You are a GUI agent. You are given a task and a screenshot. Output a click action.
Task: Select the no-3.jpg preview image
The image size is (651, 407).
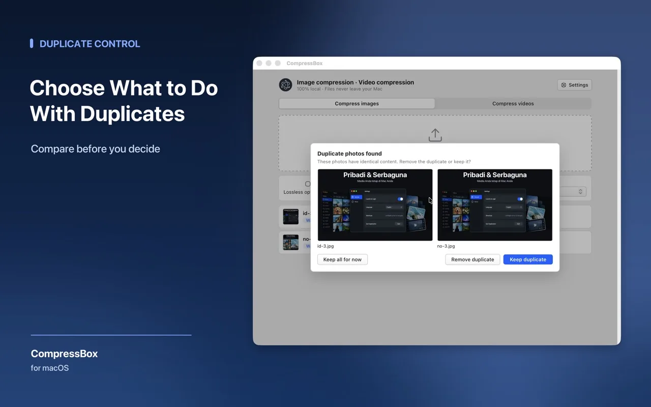pos(495,205)
